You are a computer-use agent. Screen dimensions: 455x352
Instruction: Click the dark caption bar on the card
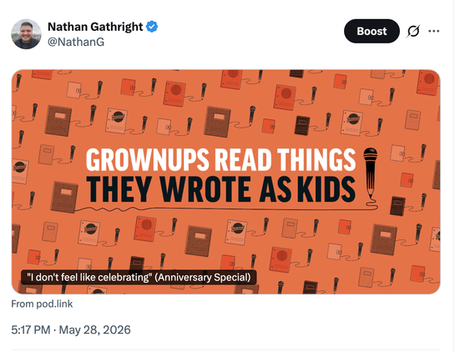click(139, 277)
